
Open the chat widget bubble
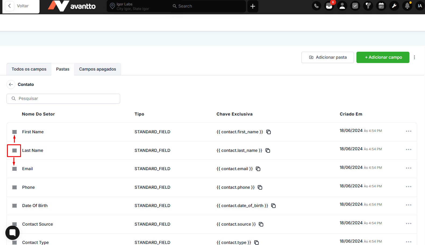click(x=13, y=233)
